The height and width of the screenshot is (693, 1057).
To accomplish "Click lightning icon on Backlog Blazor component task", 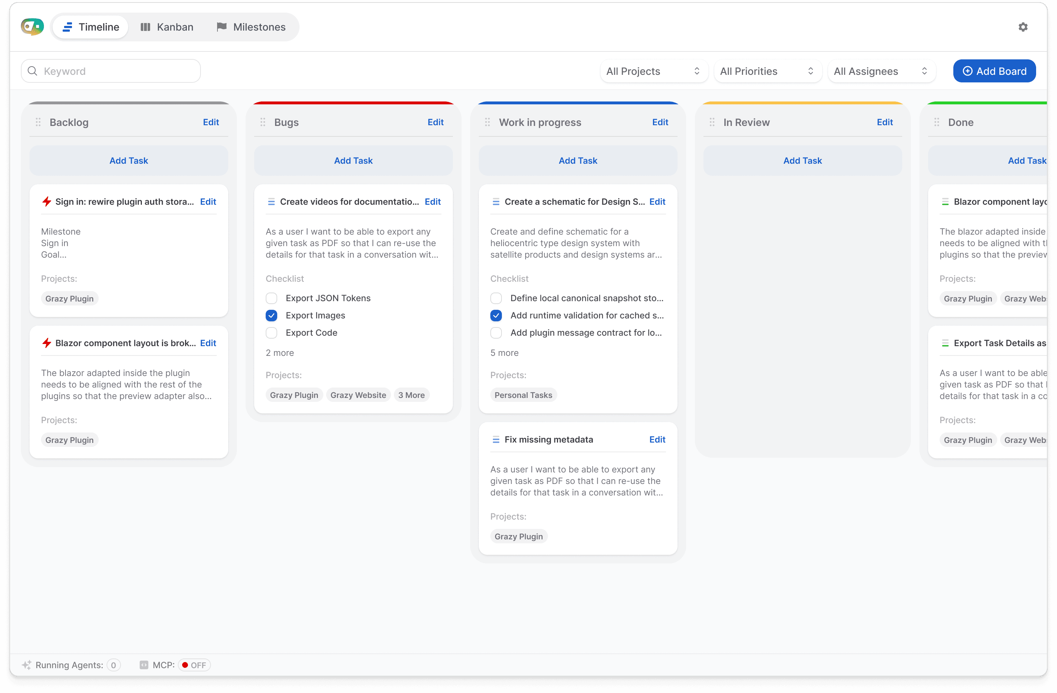I will click(x=47, y=343).
